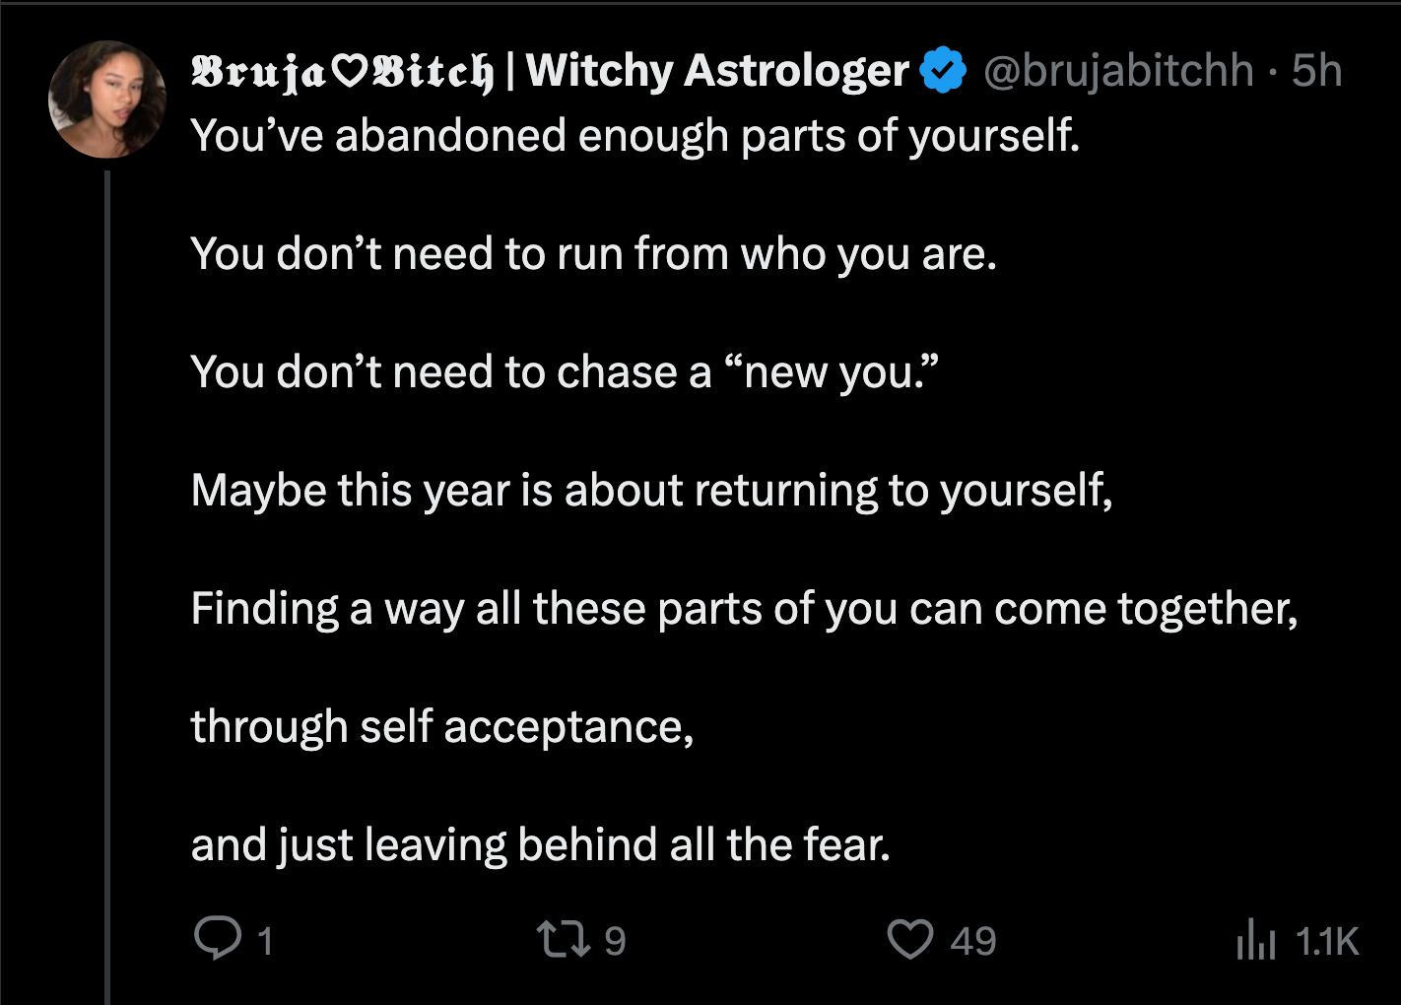The image size is (1401, 1005).
Task: Click the 5h timestamp
Action: tap(1316, 70)
